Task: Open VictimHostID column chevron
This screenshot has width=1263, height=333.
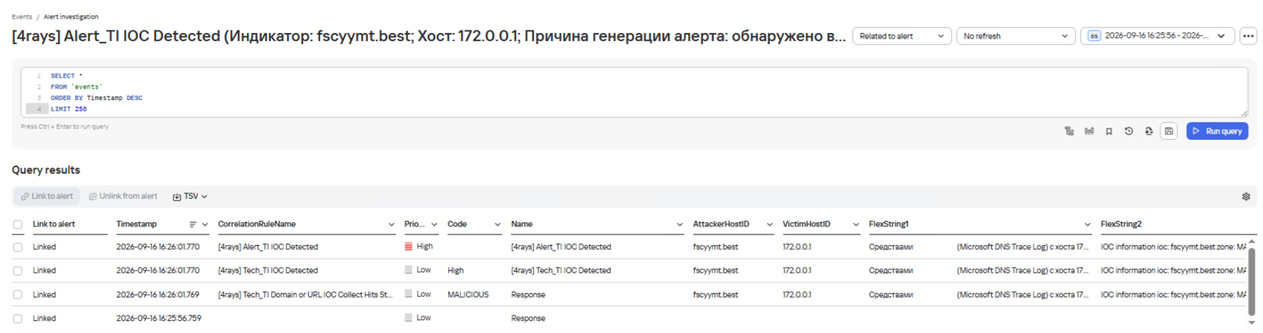Action: pos(856,224)
